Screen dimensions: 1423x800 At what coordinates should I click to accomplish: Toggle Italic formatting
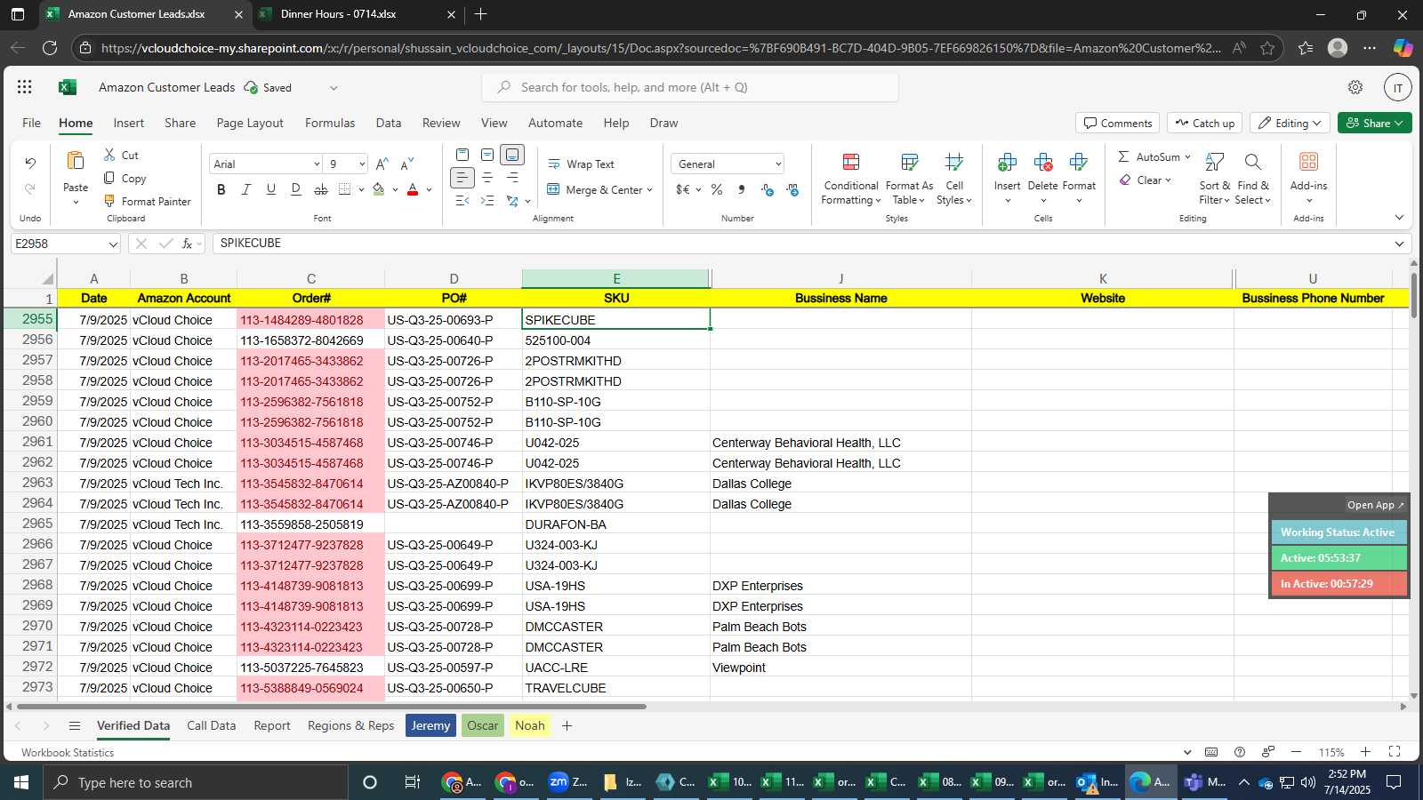coord(246,189)
